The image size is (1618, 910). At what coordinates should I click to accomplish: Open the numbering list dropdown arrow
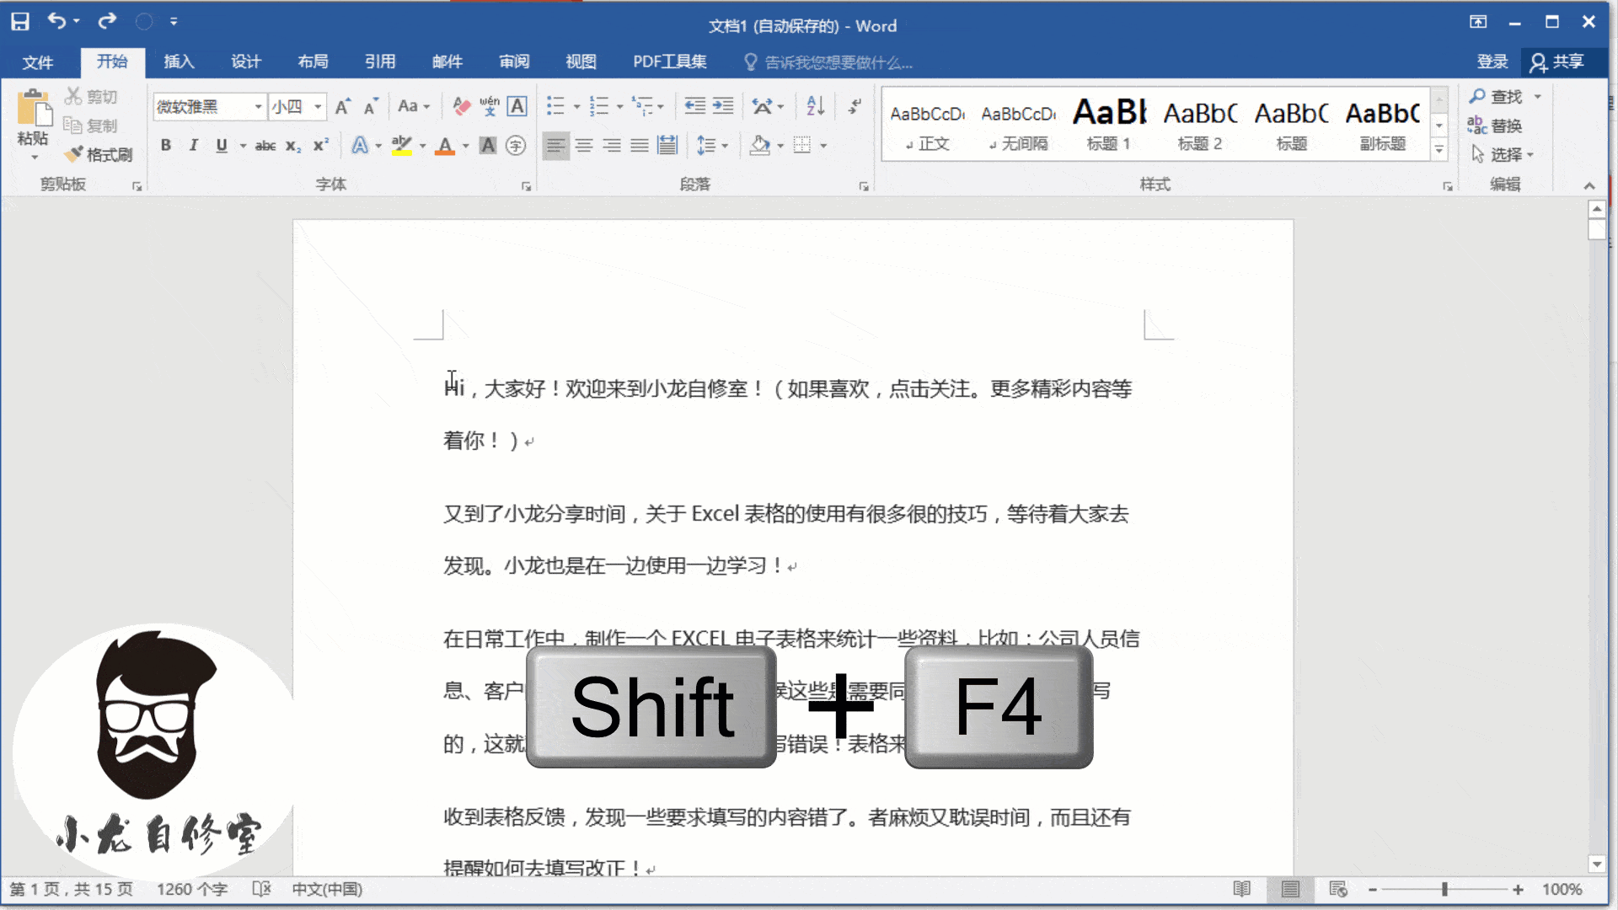tap(619, 106)
